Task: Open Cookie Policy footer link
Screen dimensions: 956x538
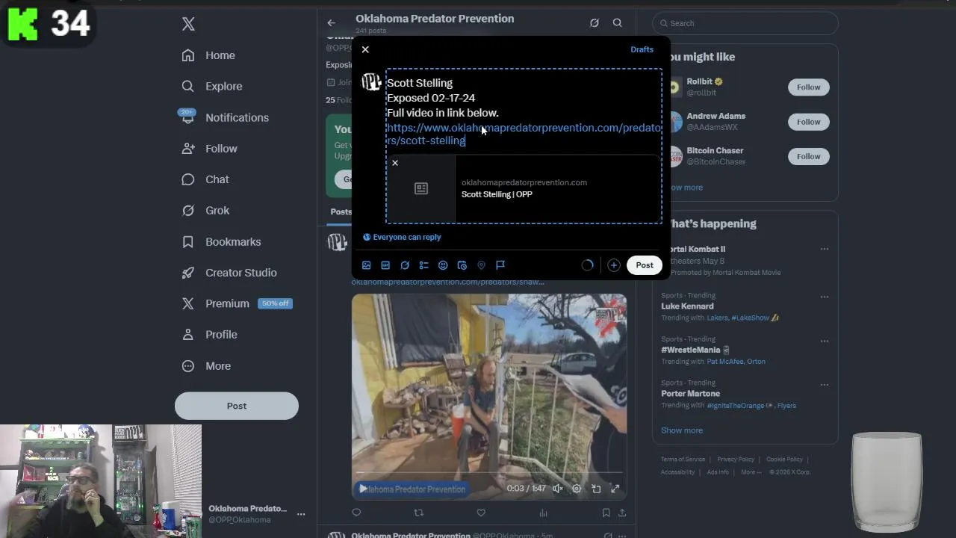Action: coord(784,460)
